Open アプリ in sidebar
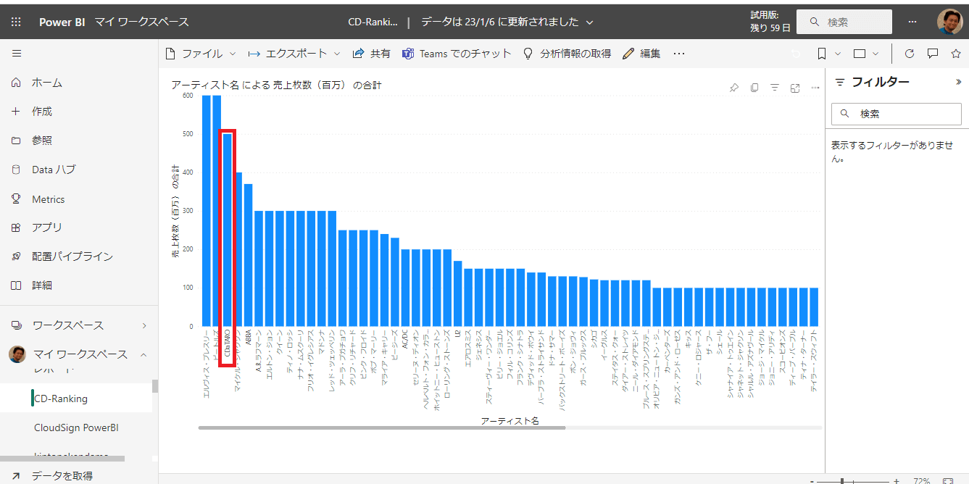 tap(78, 228)
